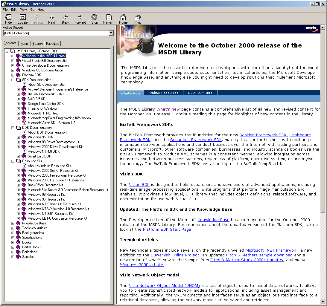Screen dimensions: 327x306
Task: Expand the Knowledge Base node
Action: click(x=13, y=224)
